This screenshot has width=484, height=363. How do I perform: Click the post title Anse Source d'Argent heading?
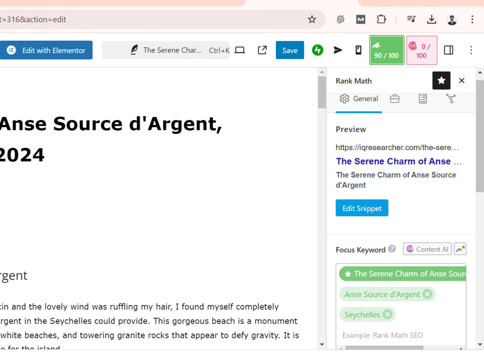click(111, 139)
